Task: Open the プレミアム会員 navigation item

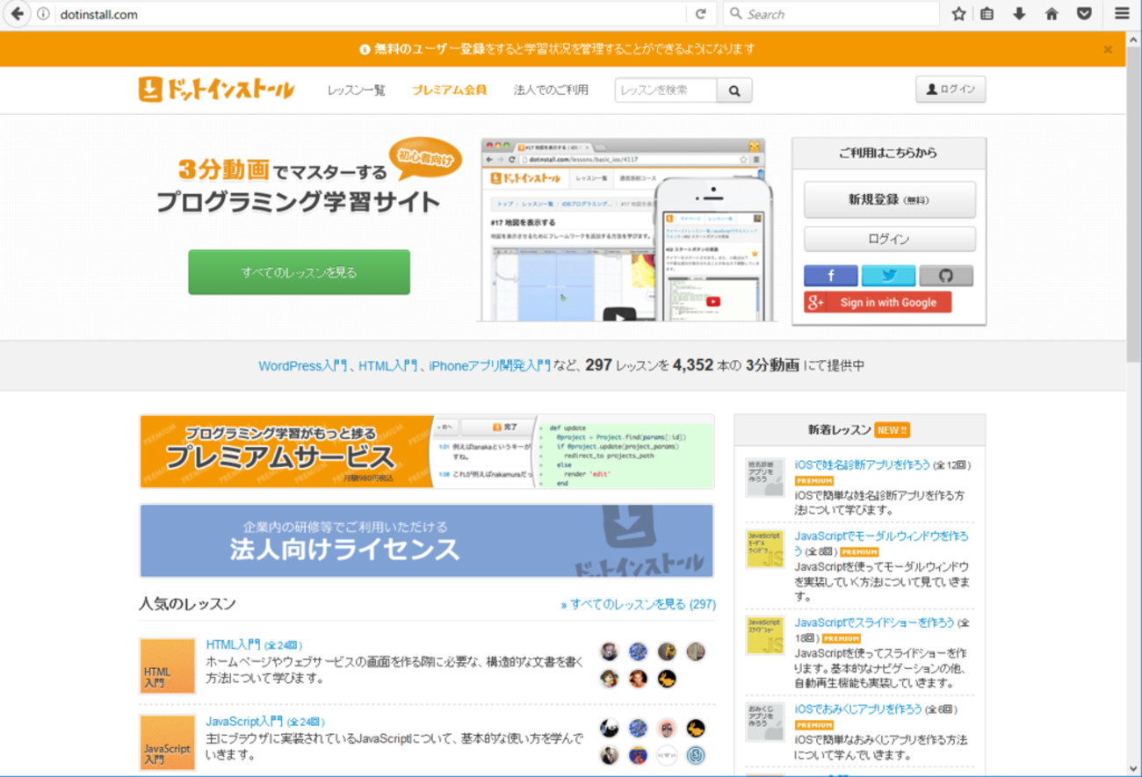Action: [x=449, y=90]
